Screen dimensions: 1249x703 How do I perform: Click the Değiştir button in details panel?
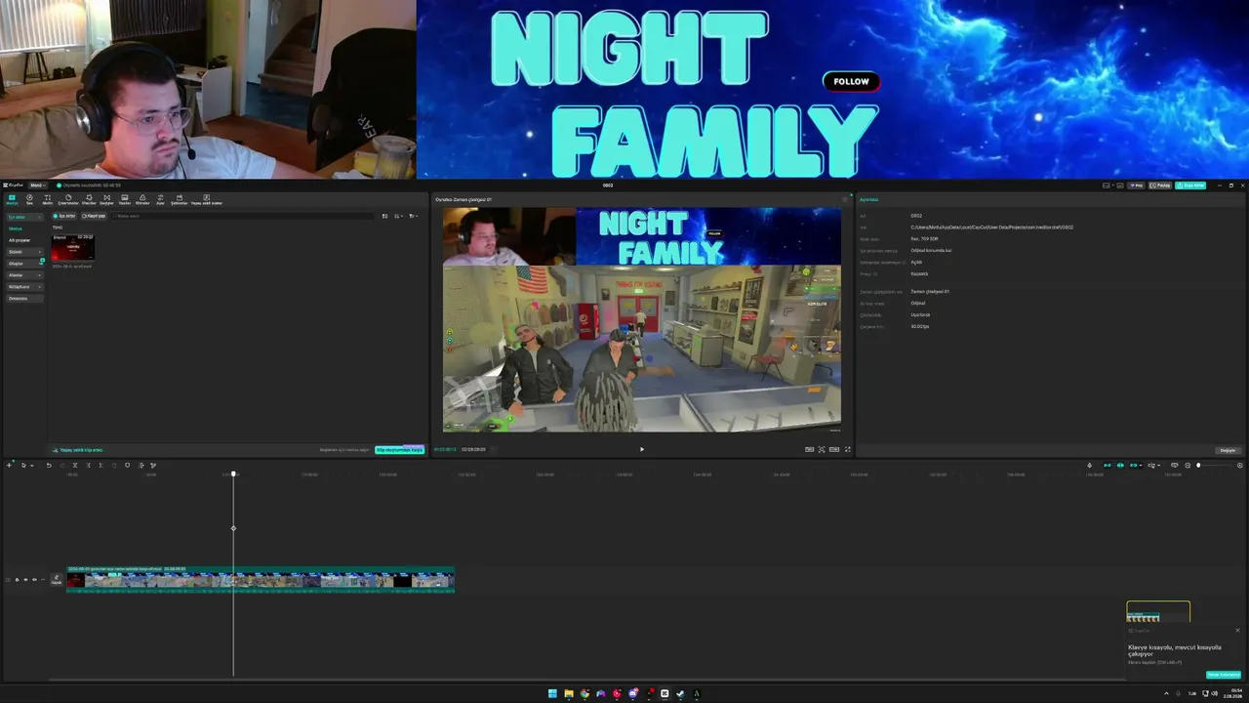1228,450
